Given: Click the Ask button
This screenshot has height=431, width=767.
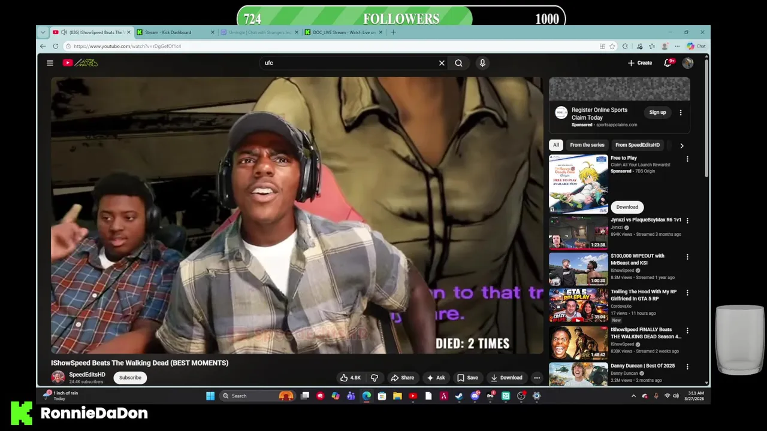Looking at the screenshot, I should [436, 378].
